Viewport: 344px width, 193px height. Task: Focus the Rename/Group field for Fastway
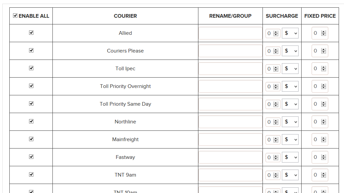tap(230, 157)
